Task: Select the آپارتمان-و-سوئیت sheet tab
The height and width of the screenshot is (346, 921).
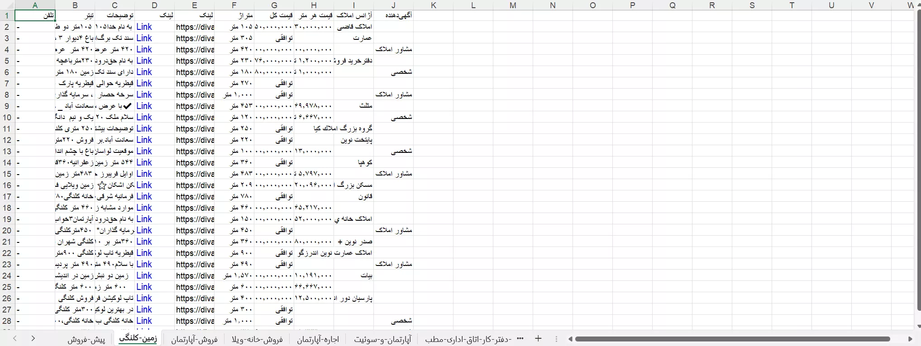Action: tap(382, 339)
